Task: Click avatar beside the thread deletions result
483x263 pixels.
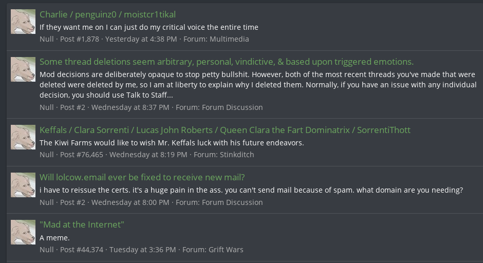Action: pyautogui.click(x=23, y=69)
